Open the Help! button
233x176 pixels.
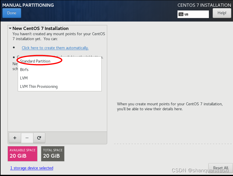point(222,13)
